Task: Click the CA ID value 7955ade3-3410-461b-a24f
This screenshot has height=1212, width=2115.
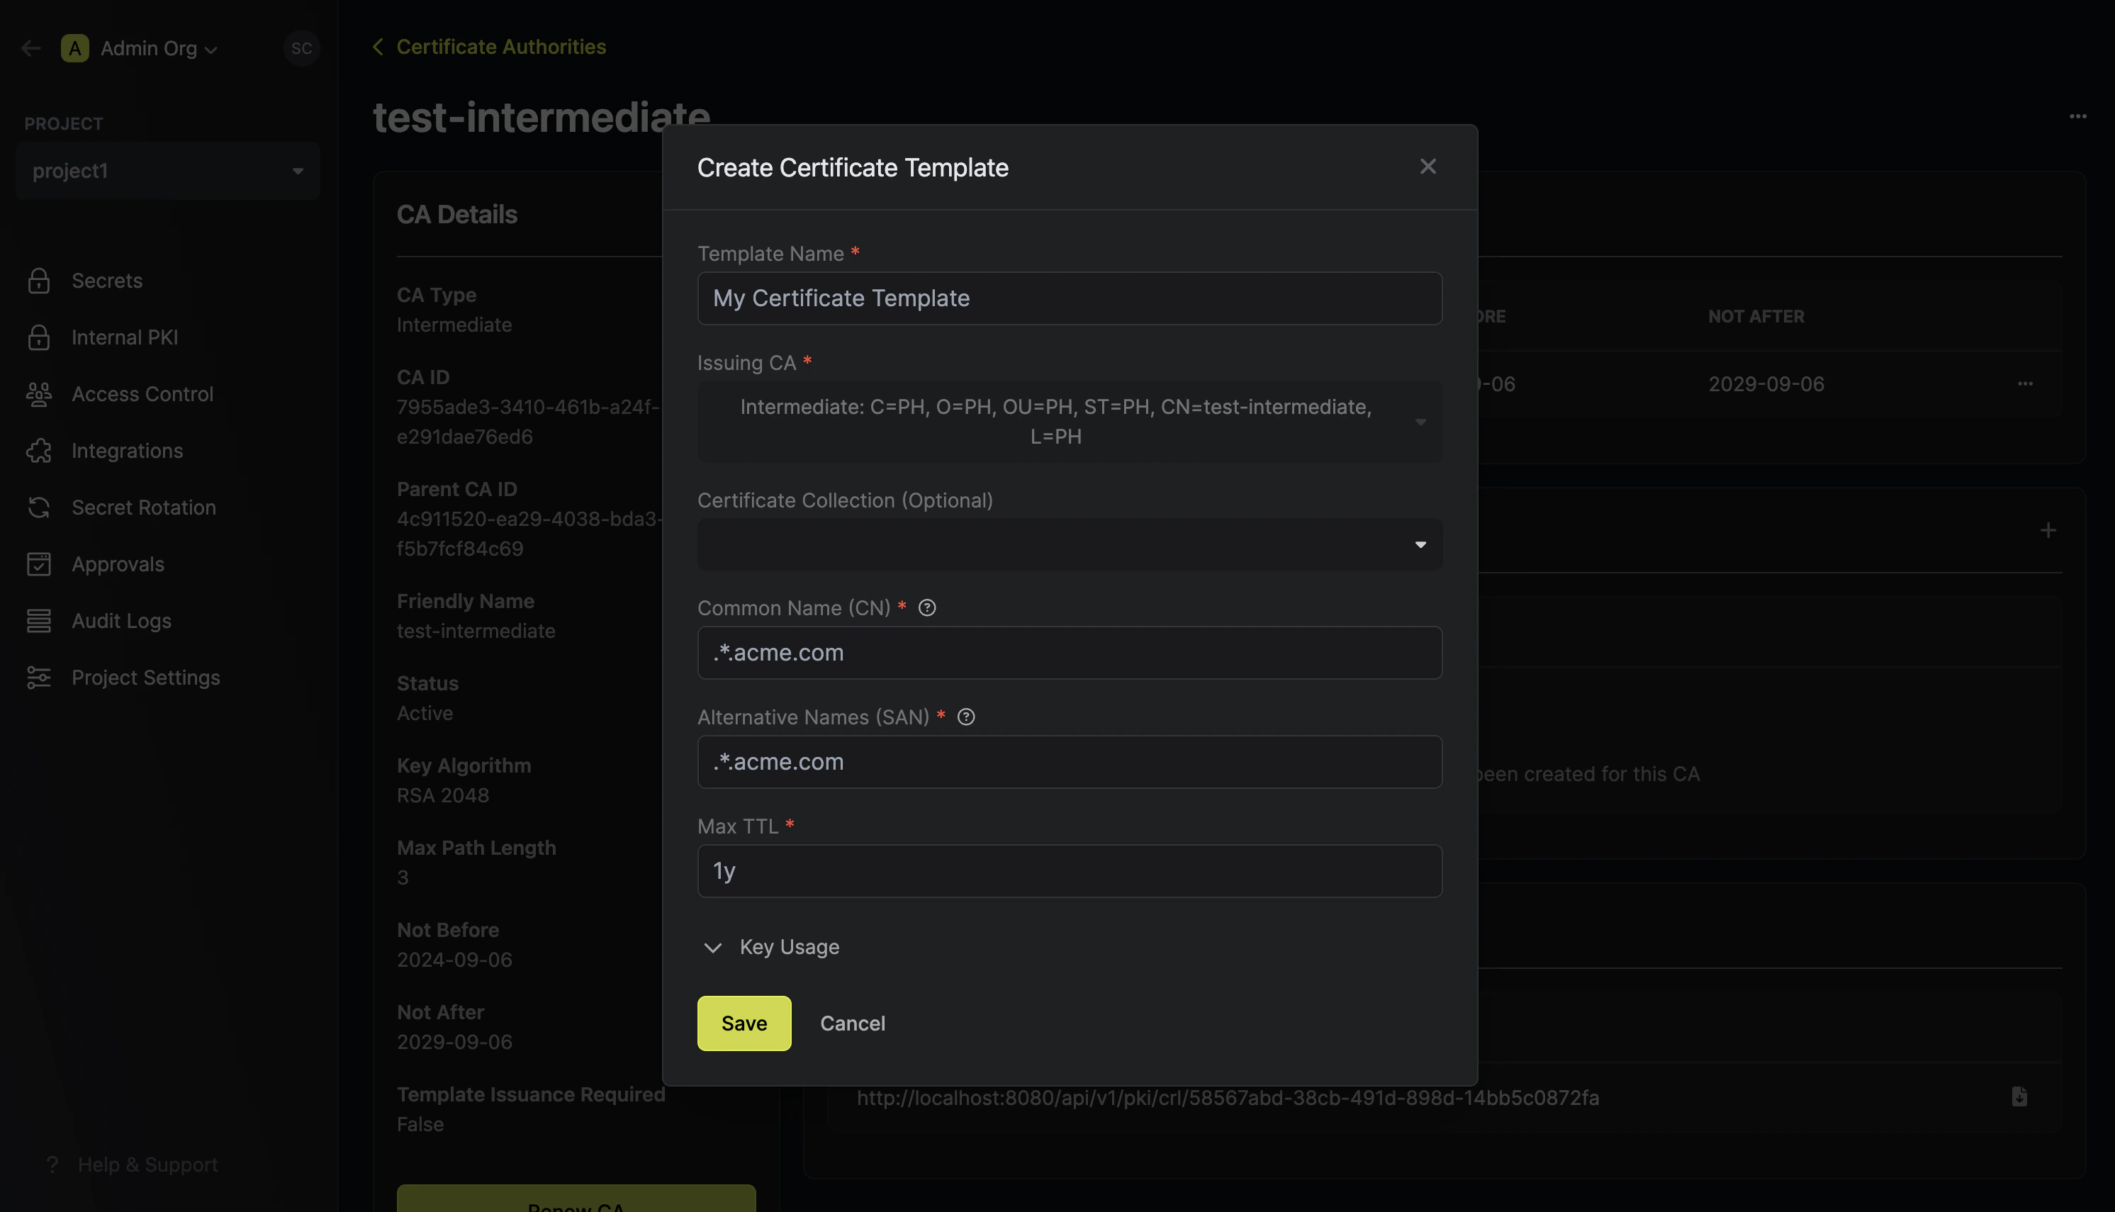Action: click(x=528, y=421)
